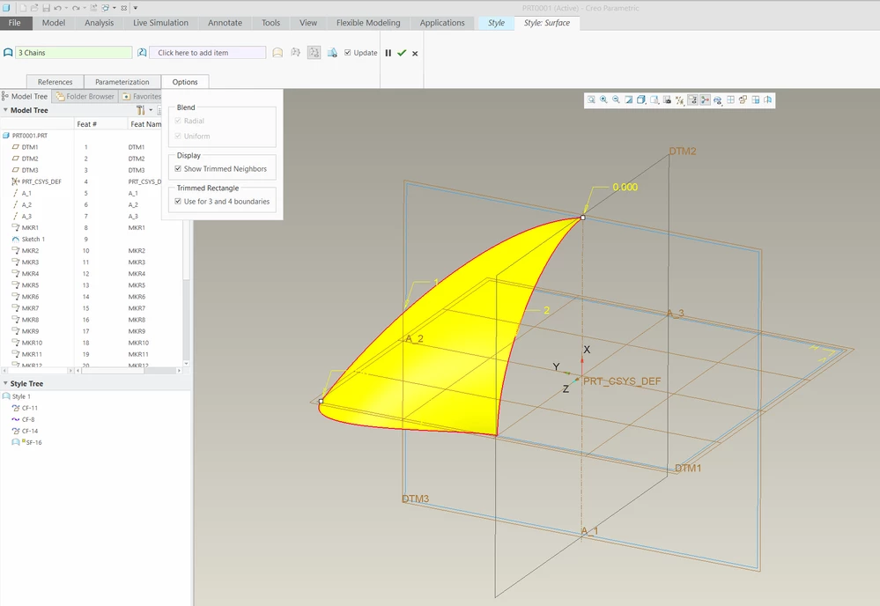Click the Zoom Out icon
Image resolution: width=880 pixels, height=606 pixels.
[616, 100]
